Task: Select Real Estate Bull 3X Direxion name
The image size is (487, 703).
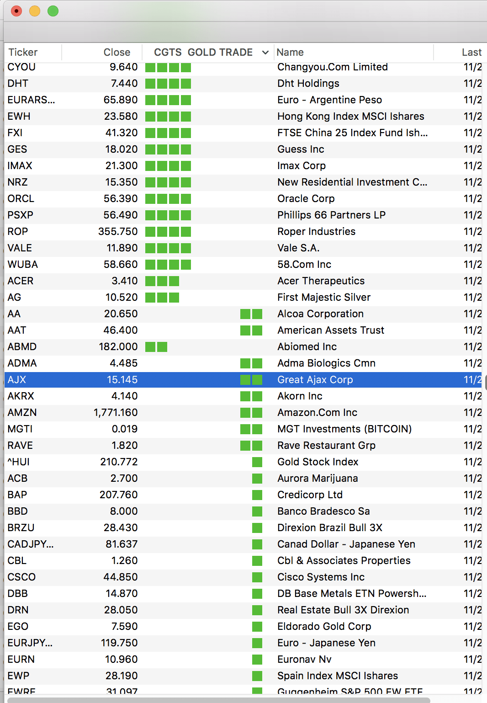Action: 343,610
